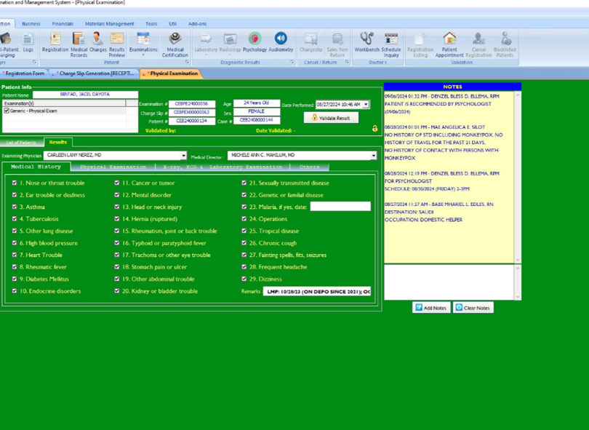Switch to List of Patients tab
This screenshot has width=589, height=430.
point(21,143)
